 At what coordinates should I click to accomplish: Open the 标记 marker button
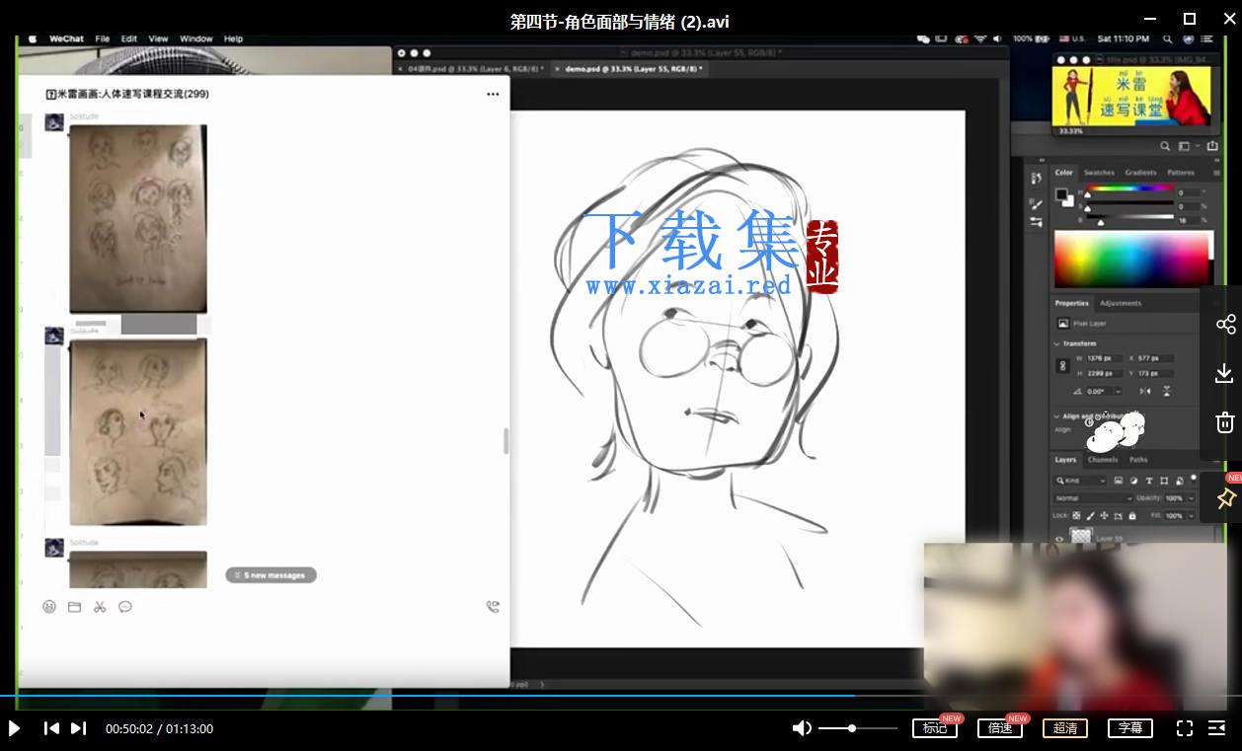(934, 728)
